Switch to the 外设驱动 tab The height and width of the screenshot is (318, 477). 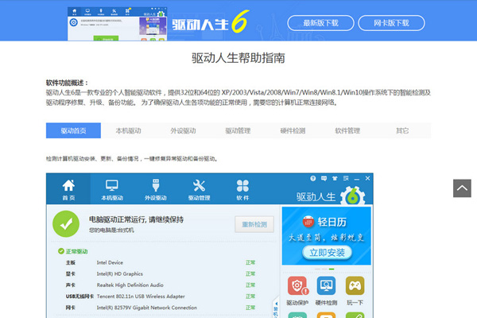[183, 130]
